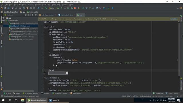Click the Open folder toolbar icon

coord(2,8)
